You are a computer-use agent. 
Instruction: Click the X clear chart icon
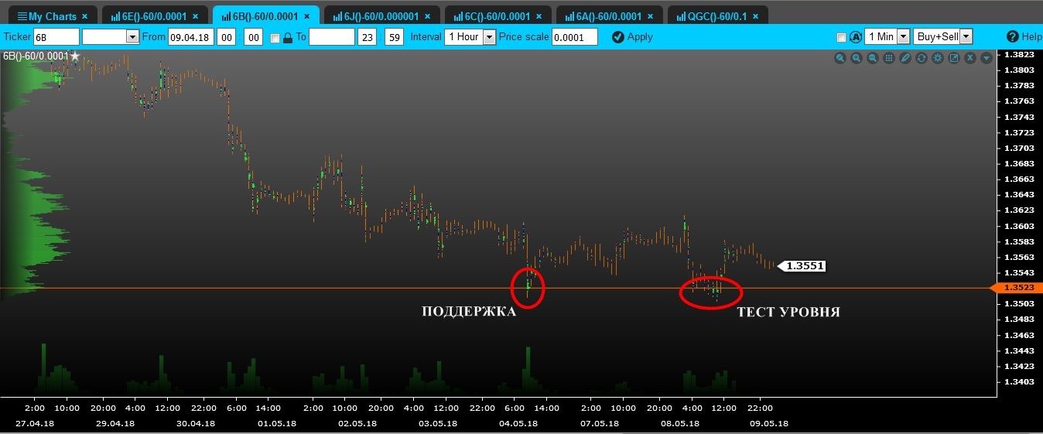[x=970, y=58]
